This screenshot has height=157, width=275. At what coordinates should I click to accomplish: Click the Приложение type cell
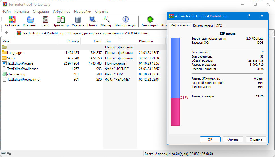(x=115, y=63)
